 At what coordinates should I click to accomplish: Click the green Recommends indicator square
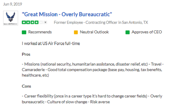[x=24, y=32]
